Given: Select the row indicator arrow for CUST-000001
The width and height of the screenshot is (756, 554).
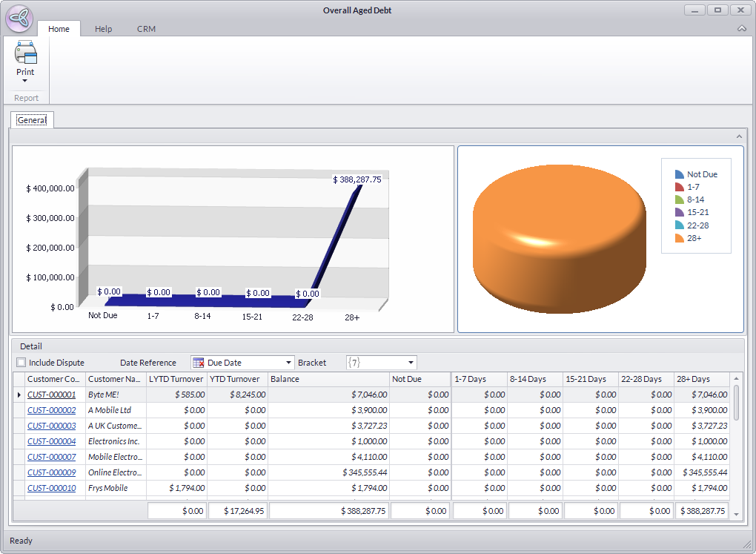Looking at the screenshot, I should (x=19, y=395).
